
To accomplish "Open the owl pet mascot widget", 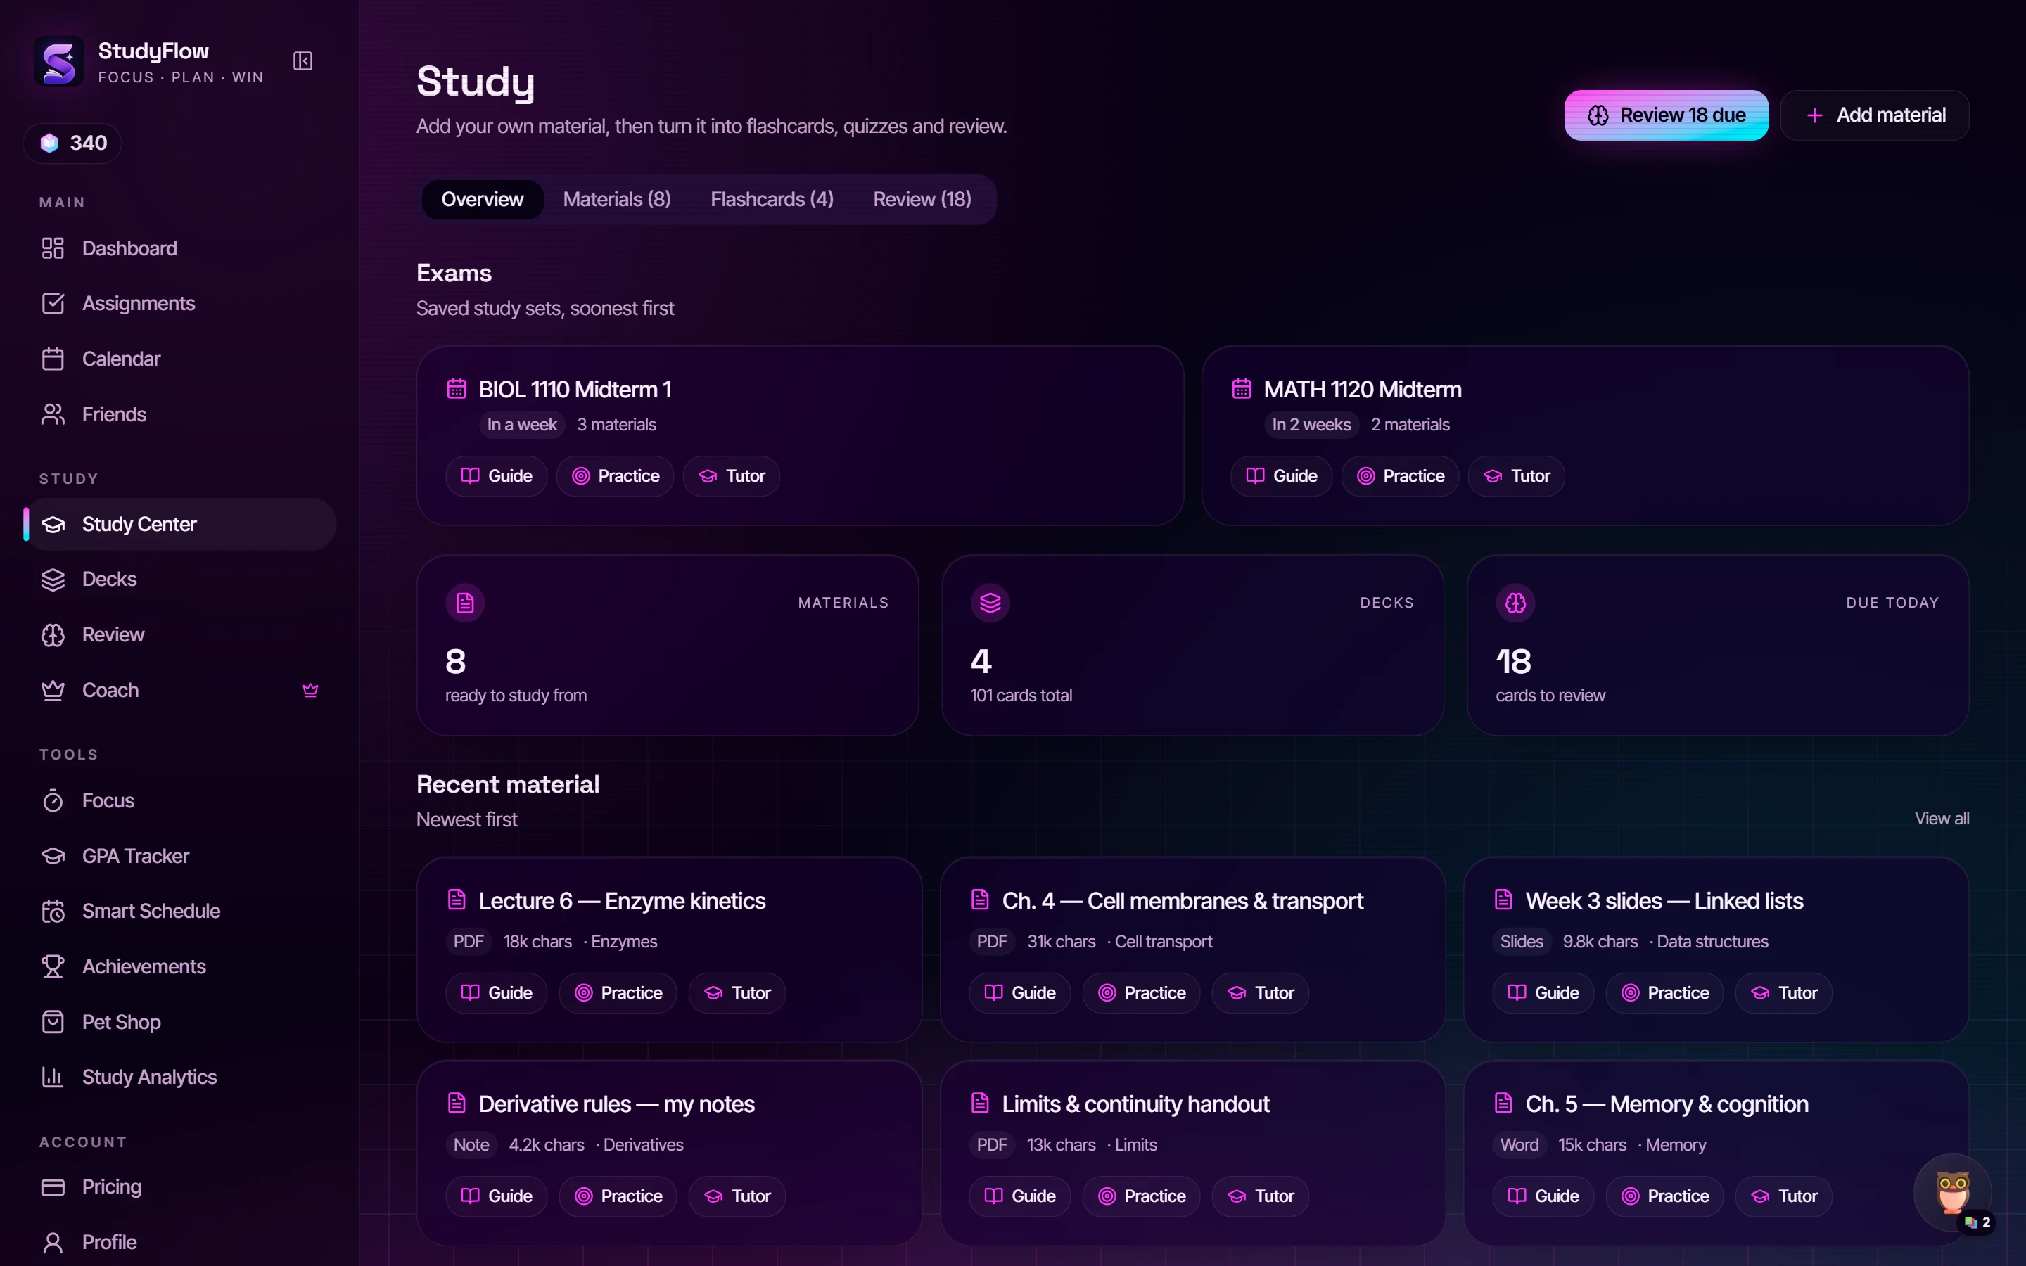I will coord(1953,1192).
